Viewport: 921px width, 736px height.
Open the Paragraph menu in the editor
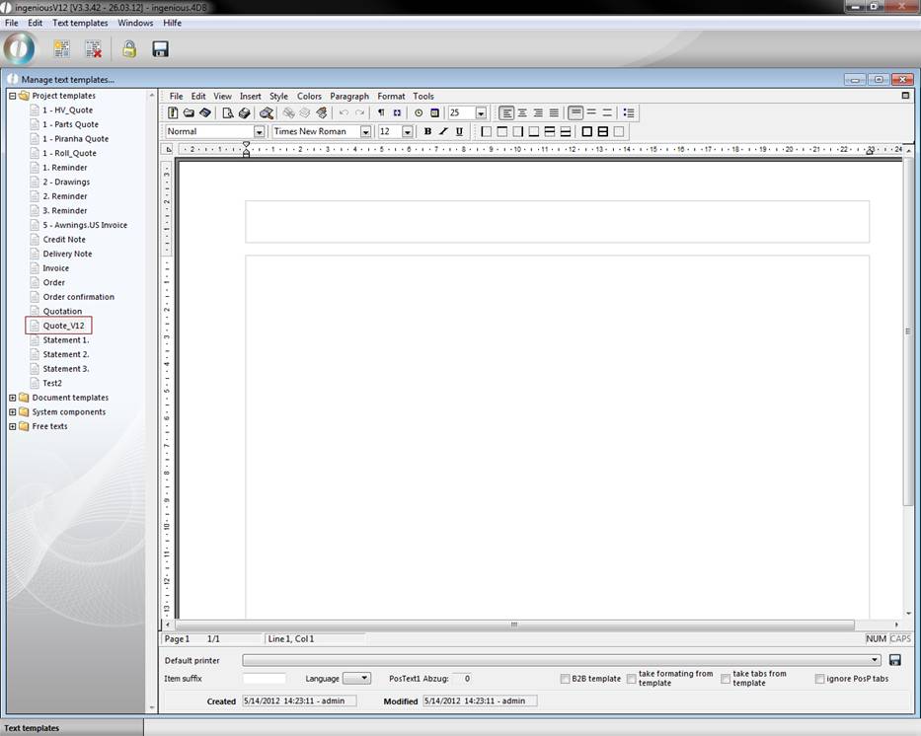[348, 97]
